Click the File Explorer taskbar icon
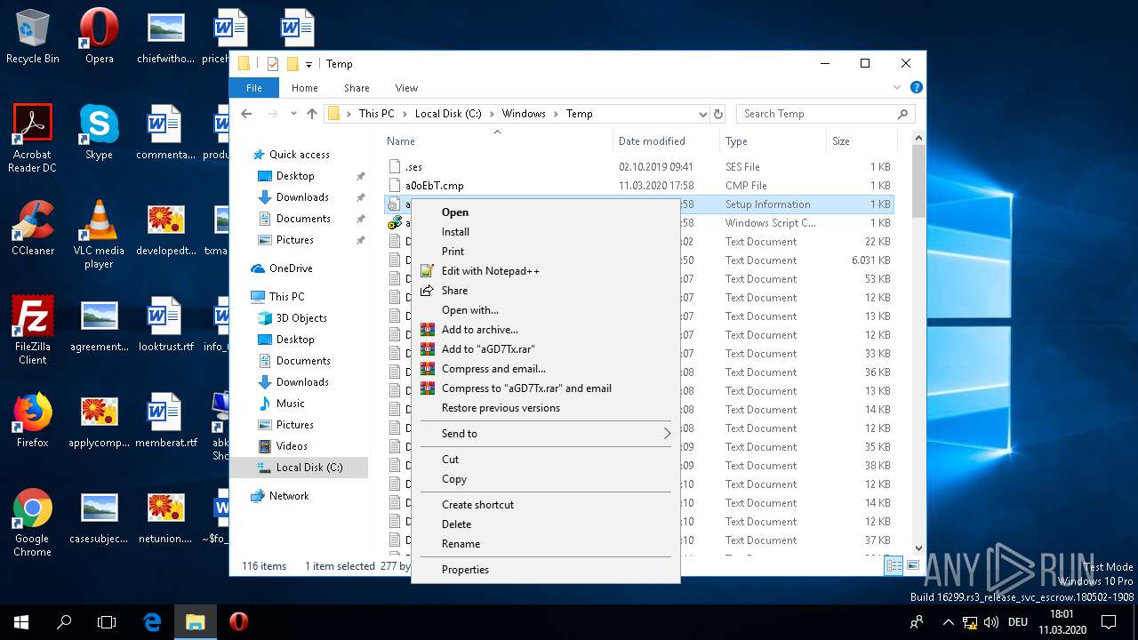 (x=196, y=622)
